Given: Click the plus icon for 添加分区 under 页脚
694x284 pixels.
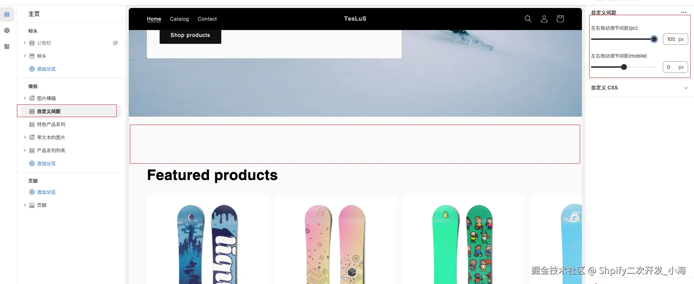Looking at the screenshot, I should click(x=32, y=192).
